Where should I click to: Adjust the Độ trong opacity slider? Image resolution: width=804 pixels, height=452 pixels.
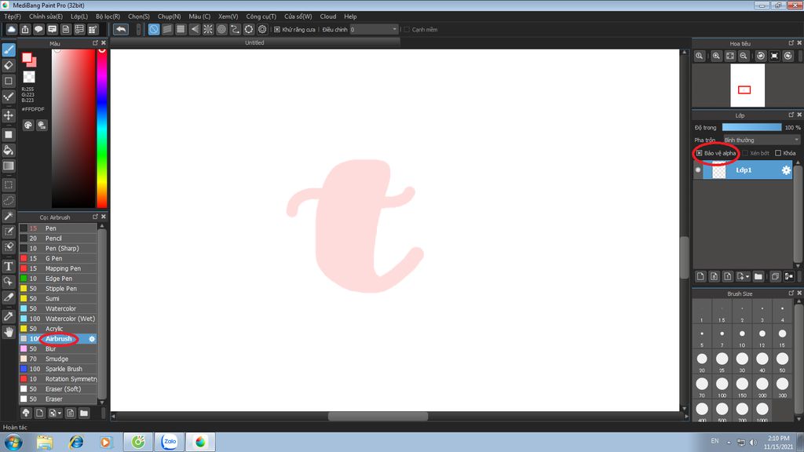click(751, 127)
